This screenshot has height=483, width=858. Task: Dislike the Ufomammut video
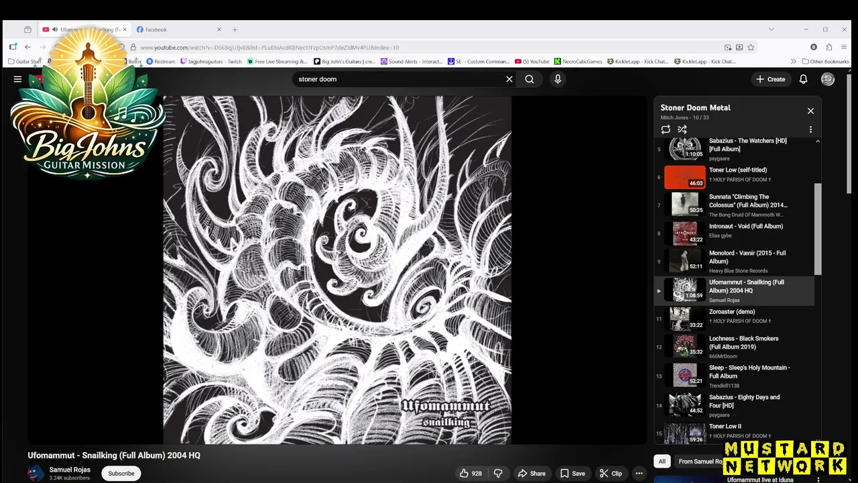(498, 474)
